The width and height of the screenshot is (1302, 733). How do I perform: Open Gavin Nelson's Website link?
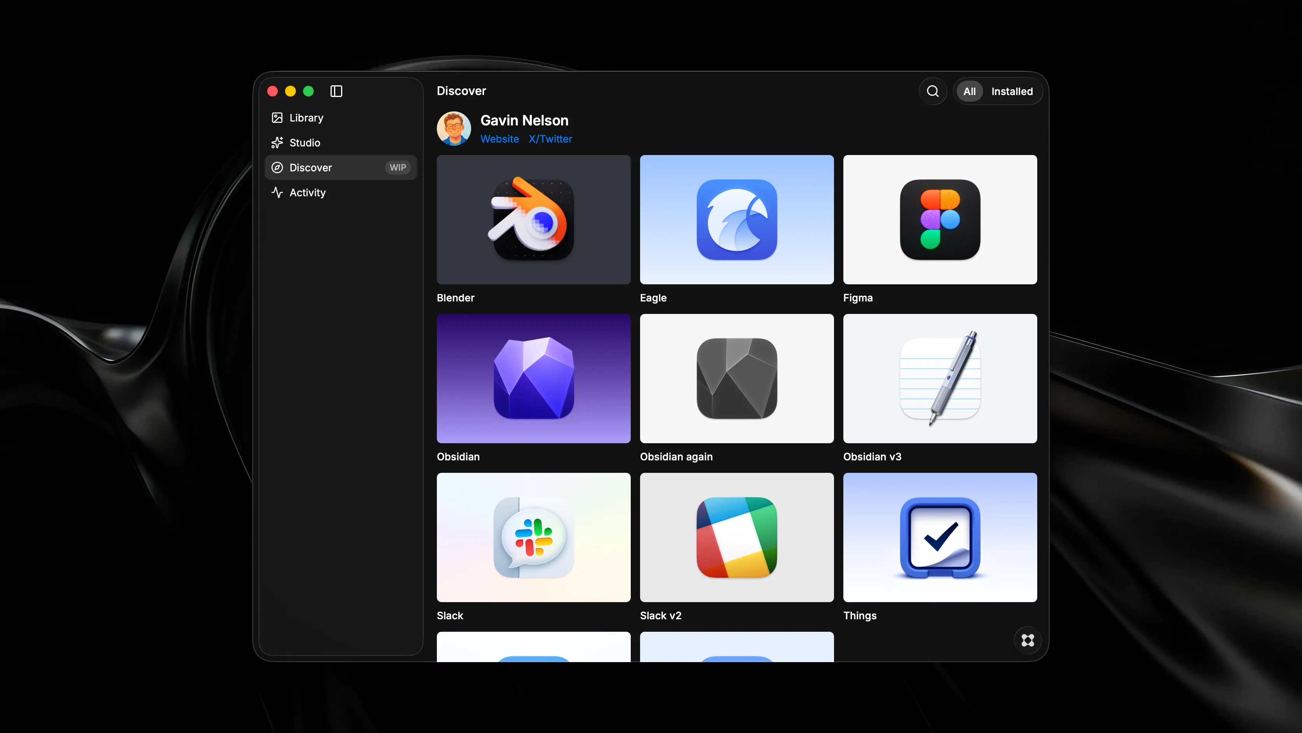[500, 139]
